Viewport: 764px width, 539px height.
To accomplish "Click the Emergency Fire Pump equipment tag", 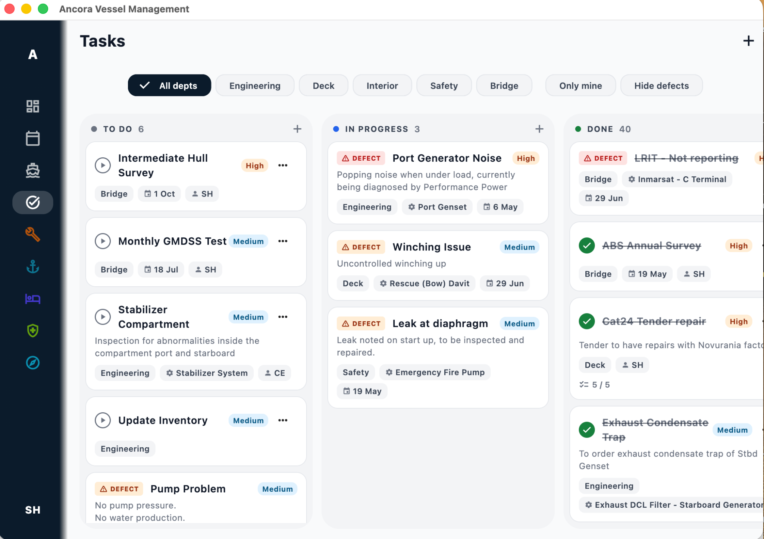I will (435, 372).
